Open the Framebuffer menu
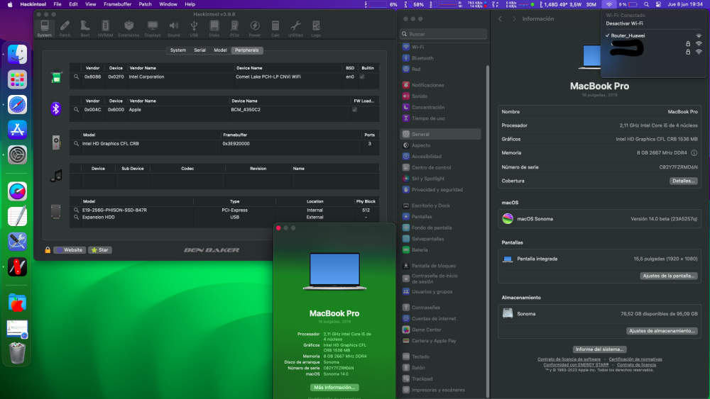Image resolution: width=710 pixels, height=399 pixels. point(117,4)
